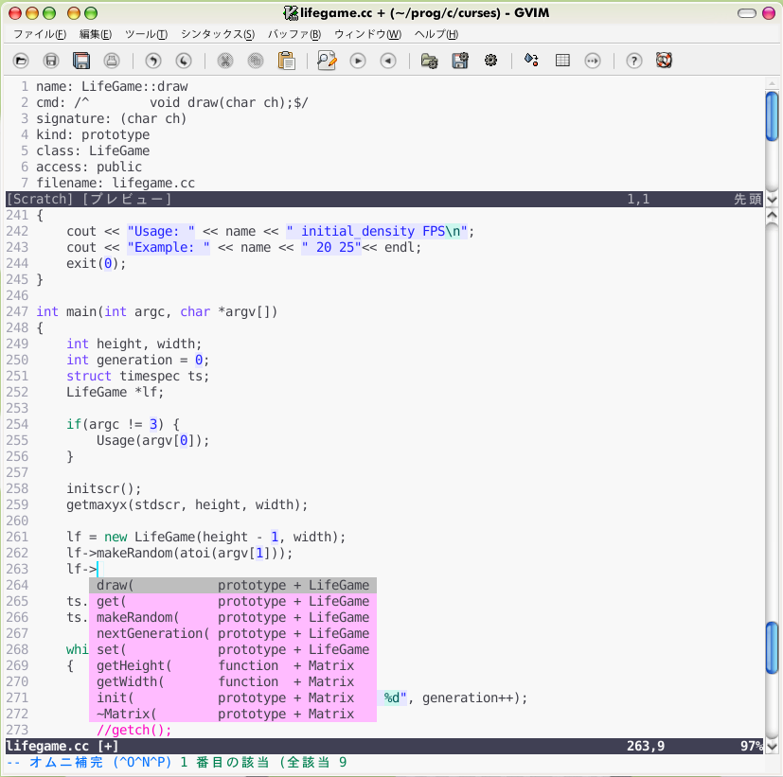Choose makeRandom( from completion list
The width and height of the screenshot is (783, 777).
[x=233, y=617]
